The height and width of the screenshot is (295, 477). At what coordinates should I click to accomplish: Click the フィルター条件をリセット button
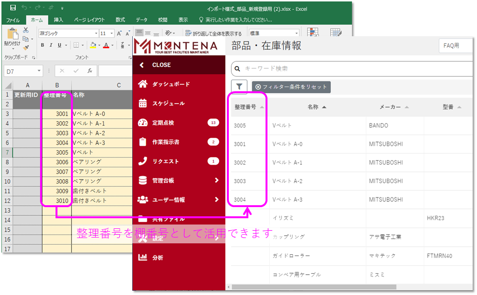(291, 87)
